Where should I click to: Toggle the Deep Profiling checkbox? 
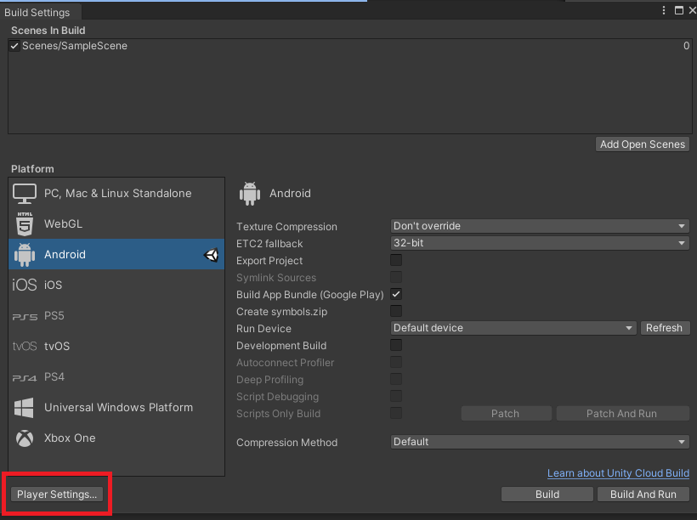[396, 379]
